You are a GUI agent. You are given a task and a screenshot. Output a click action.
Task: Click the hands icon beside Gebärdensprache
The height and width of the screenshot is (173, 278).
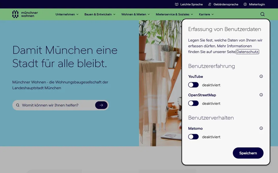tap(210, 4)
